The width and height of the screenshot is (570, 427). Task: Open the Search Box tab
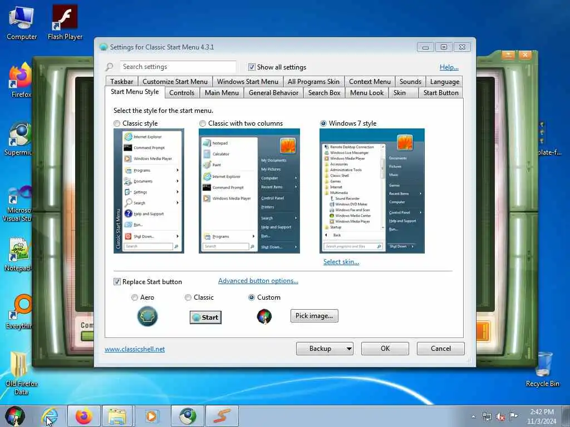tap(325, 93)
